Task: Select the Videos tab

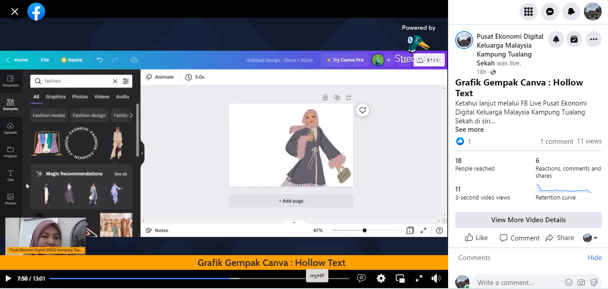Action: (102, 97)
